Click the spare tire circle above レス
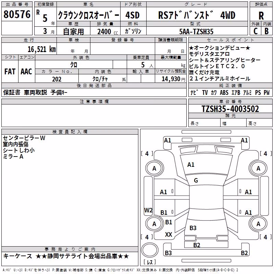274x274 pixels. click(x=150, y=250)
